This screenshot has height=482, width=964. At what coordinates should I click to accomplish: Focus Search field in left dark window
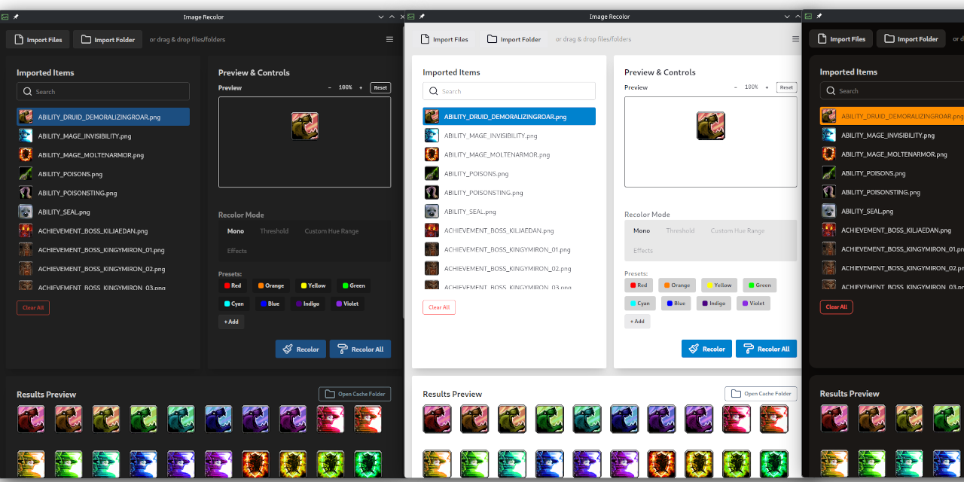(103, 92)
